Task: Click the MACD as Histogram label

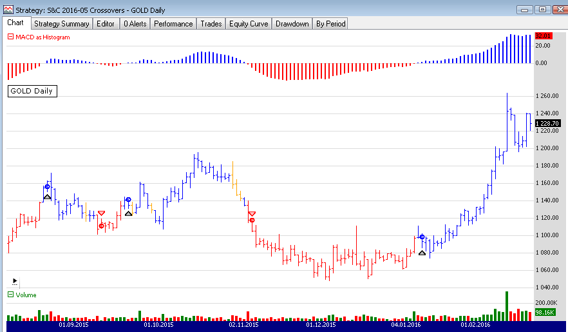Action: pos(42,37)
